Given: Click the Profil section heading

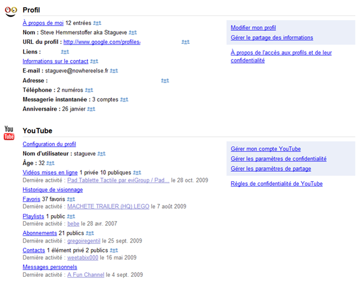Looking at the screenshot, I should [32, 10].
